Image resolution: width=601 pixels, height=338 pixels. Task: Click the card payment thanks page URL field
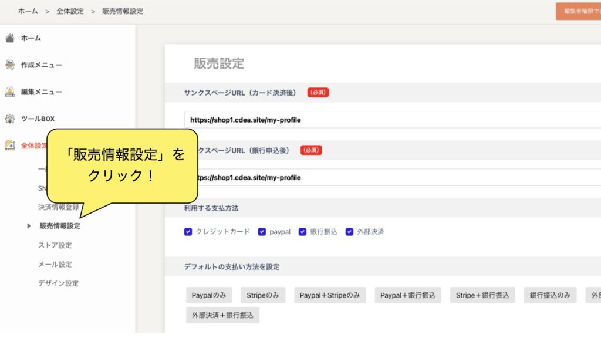387,120
